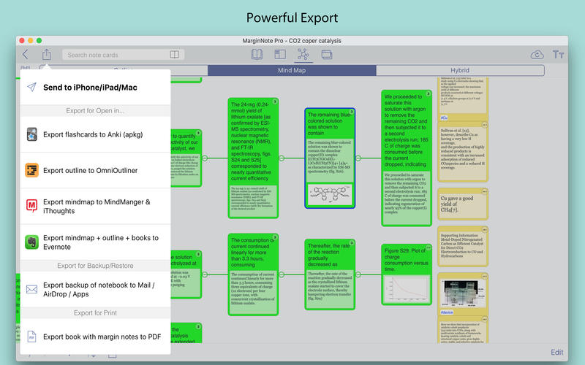Click the mail envelope icon
Screen dimensions: 585x365
coord(31,289)
